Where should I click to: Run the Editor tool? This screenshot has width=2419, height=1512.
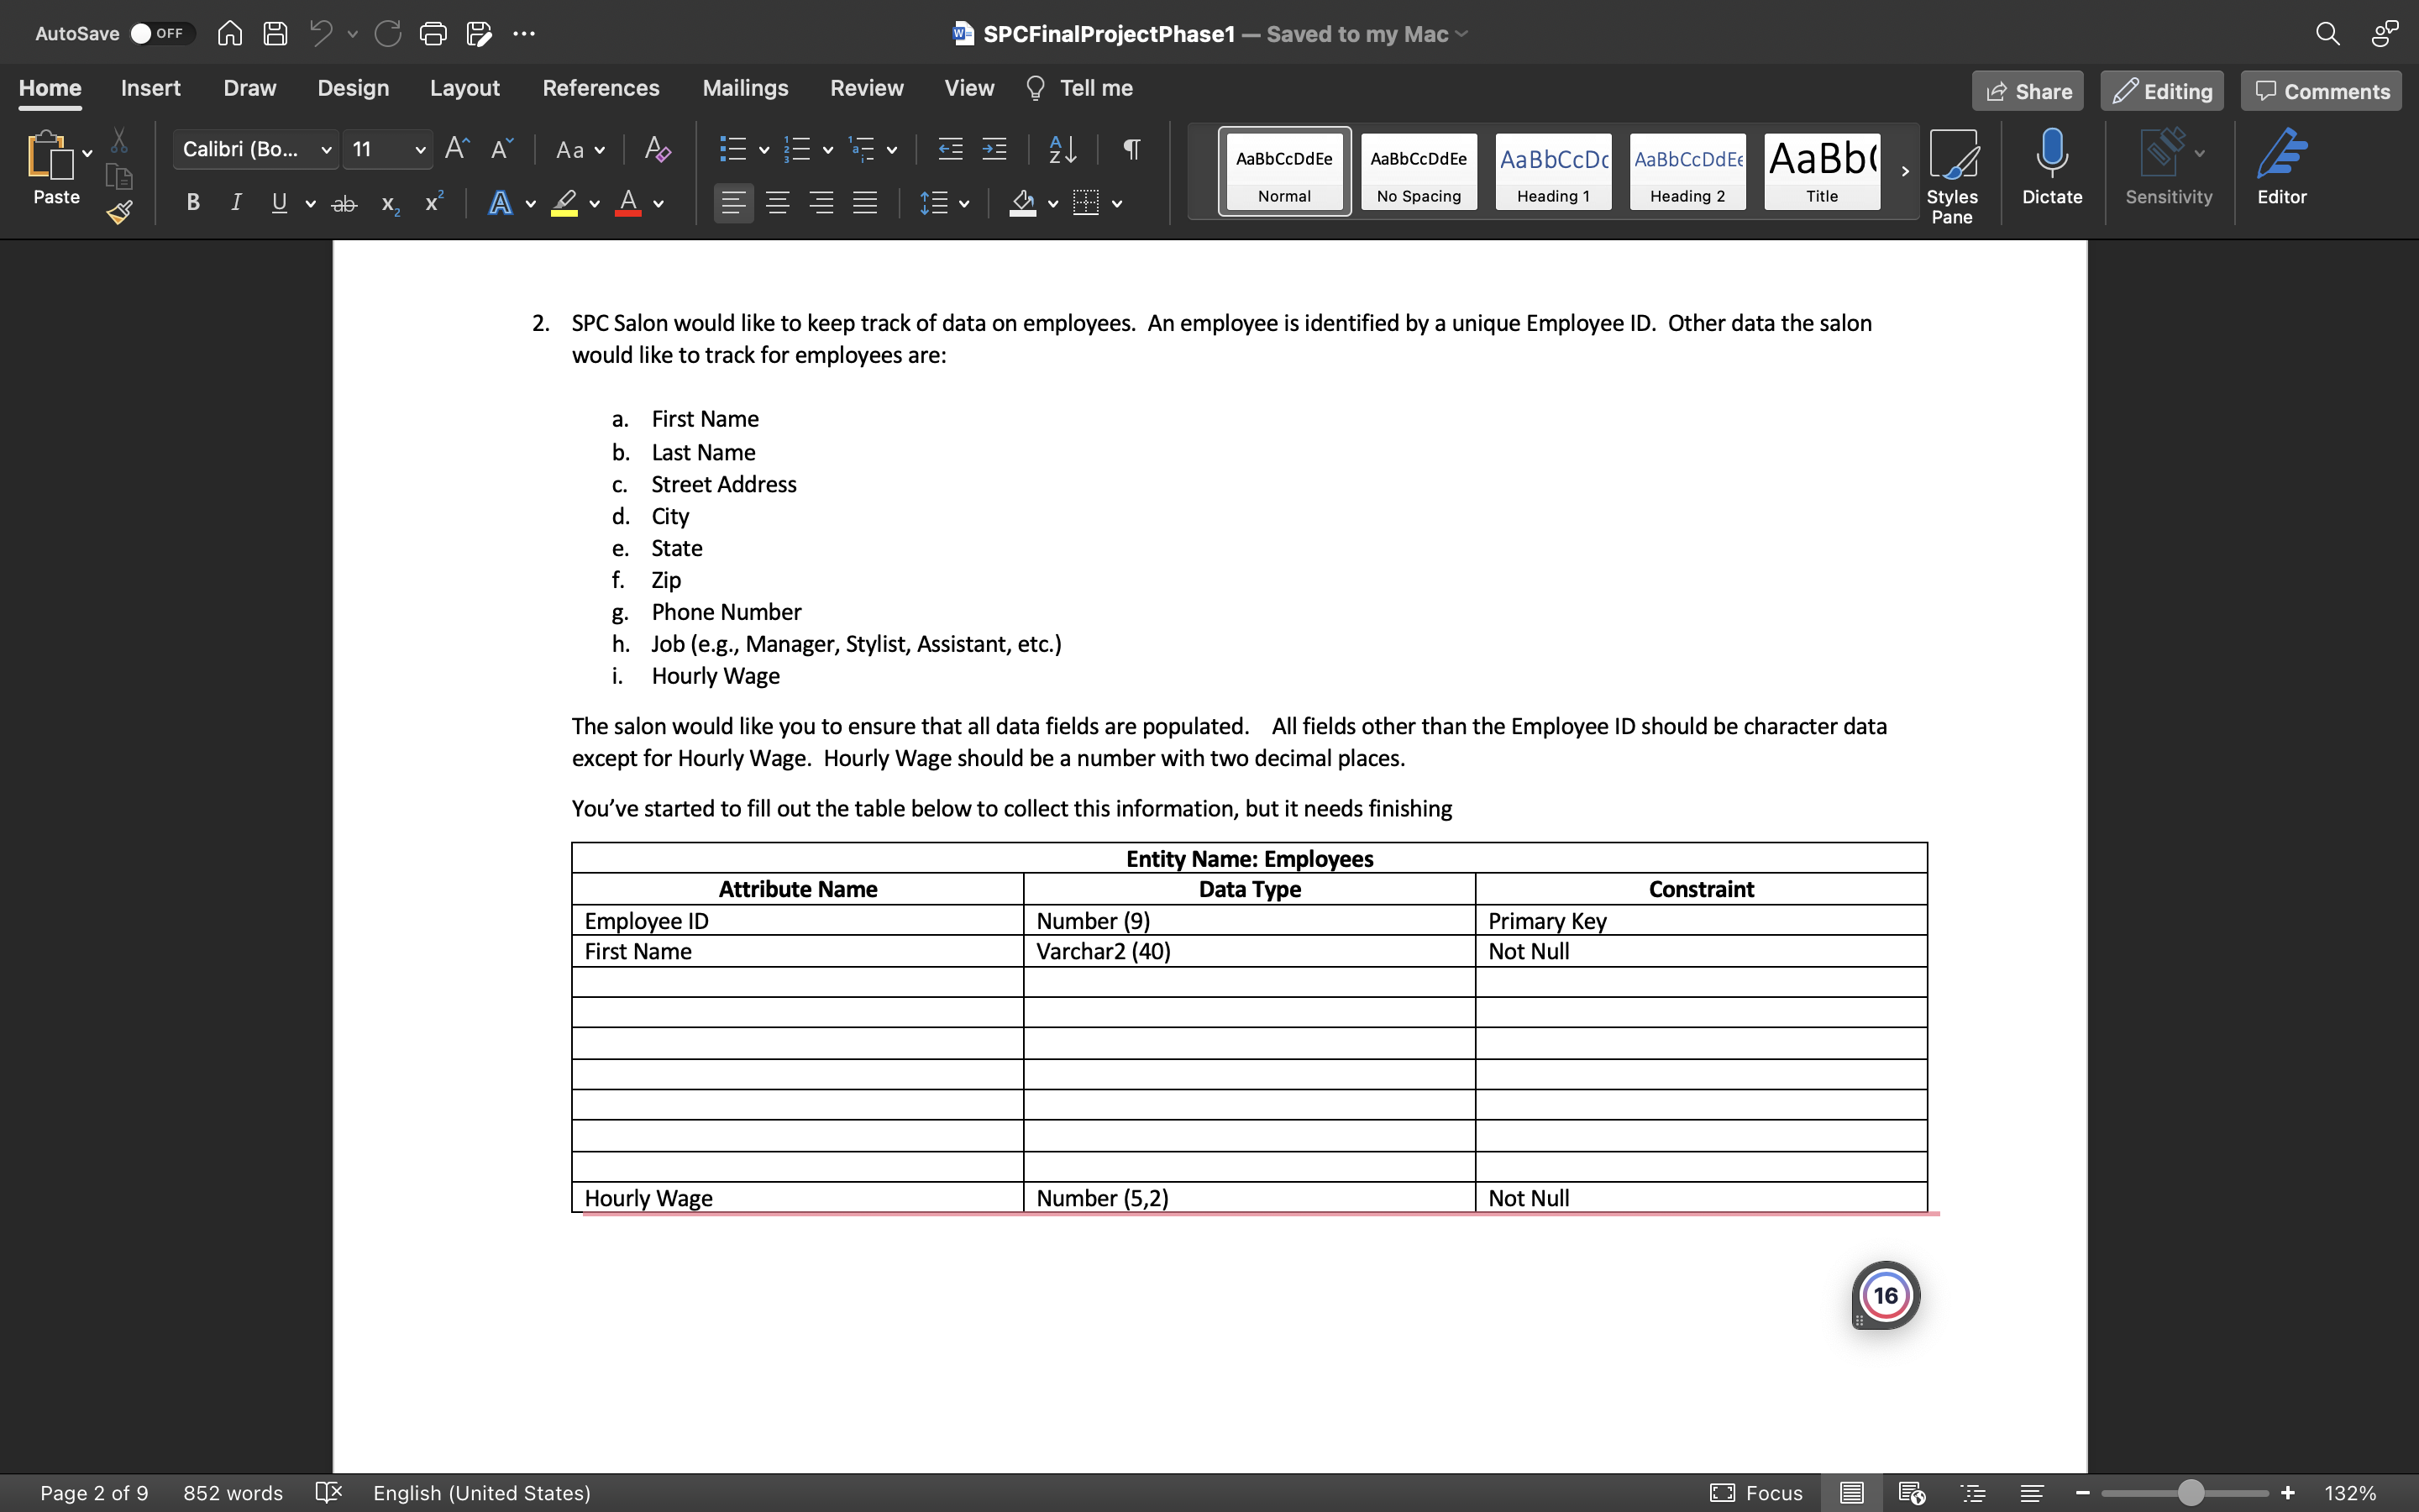tap(2283, 168)
